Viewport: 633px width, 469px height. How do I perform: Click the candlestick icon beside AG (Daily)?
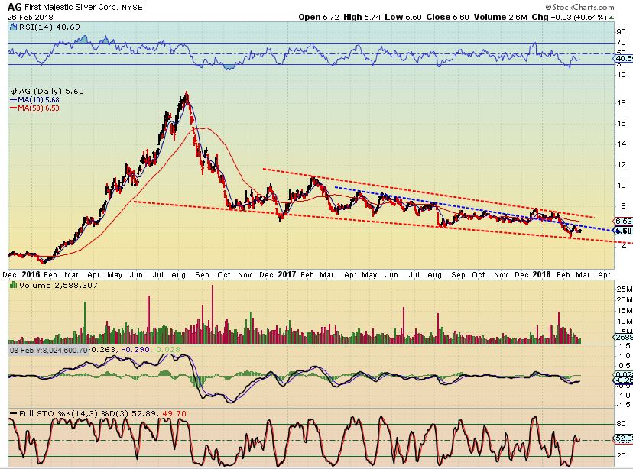tap(13, 91)
